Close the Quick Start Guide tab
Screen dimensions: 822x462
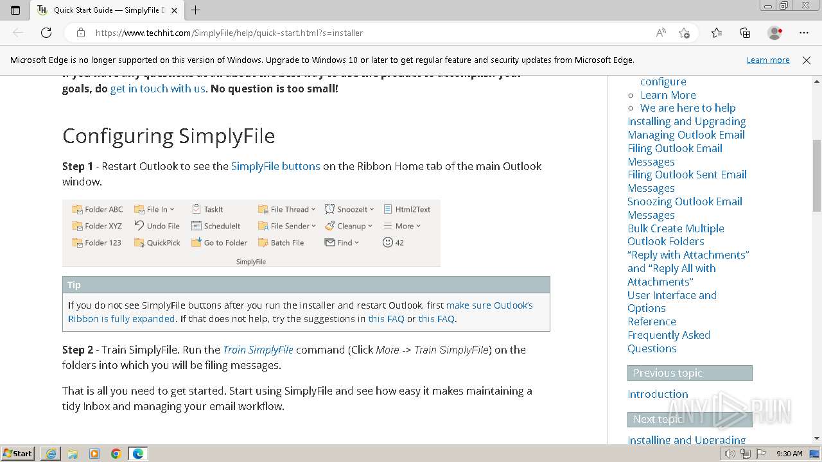174,10
